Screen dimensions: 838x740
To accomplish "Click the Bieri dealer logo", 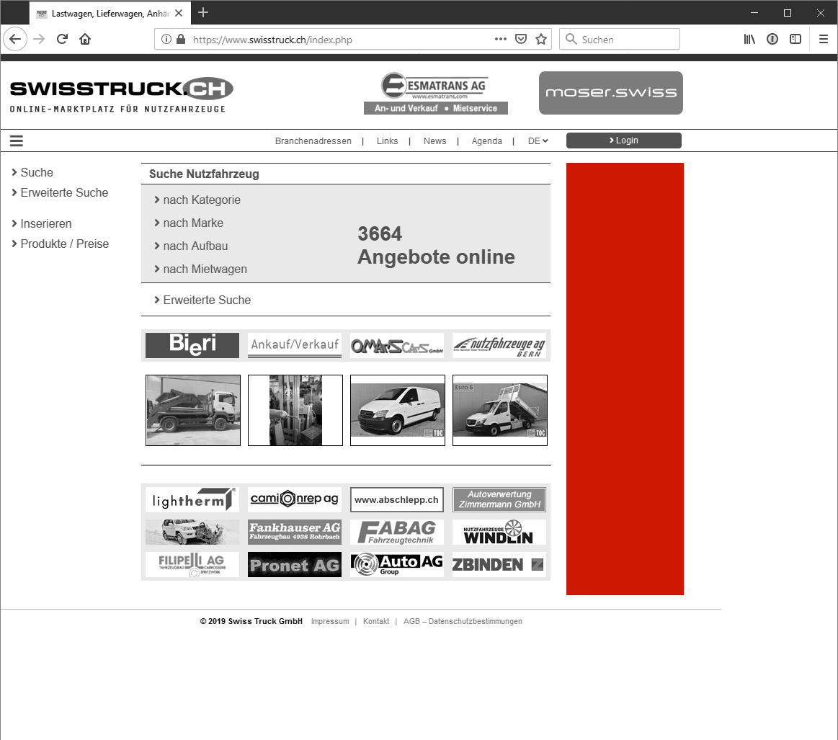I will (x=192, y=345).
